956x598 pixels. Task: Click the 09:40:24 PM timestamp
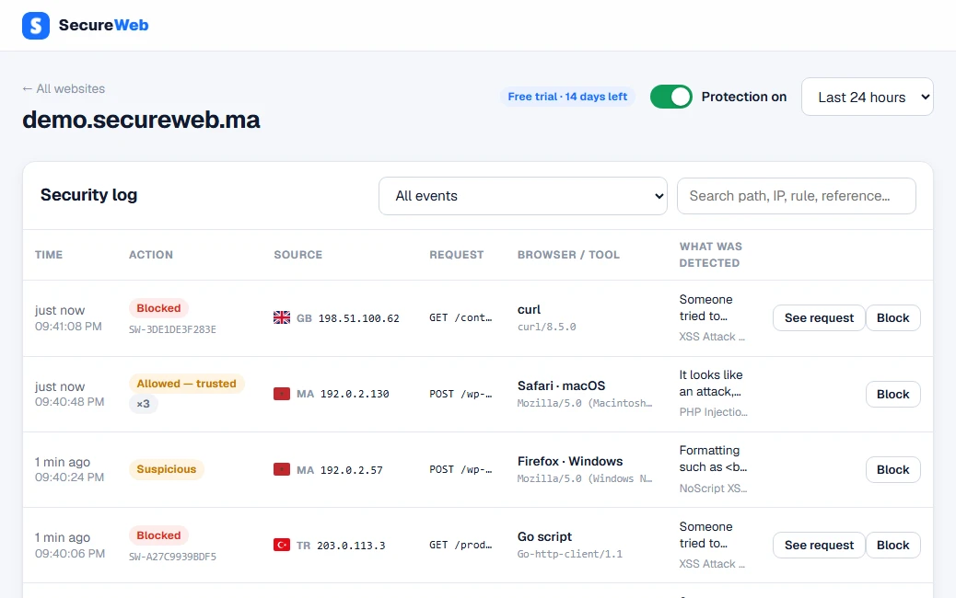coord(69,477)
